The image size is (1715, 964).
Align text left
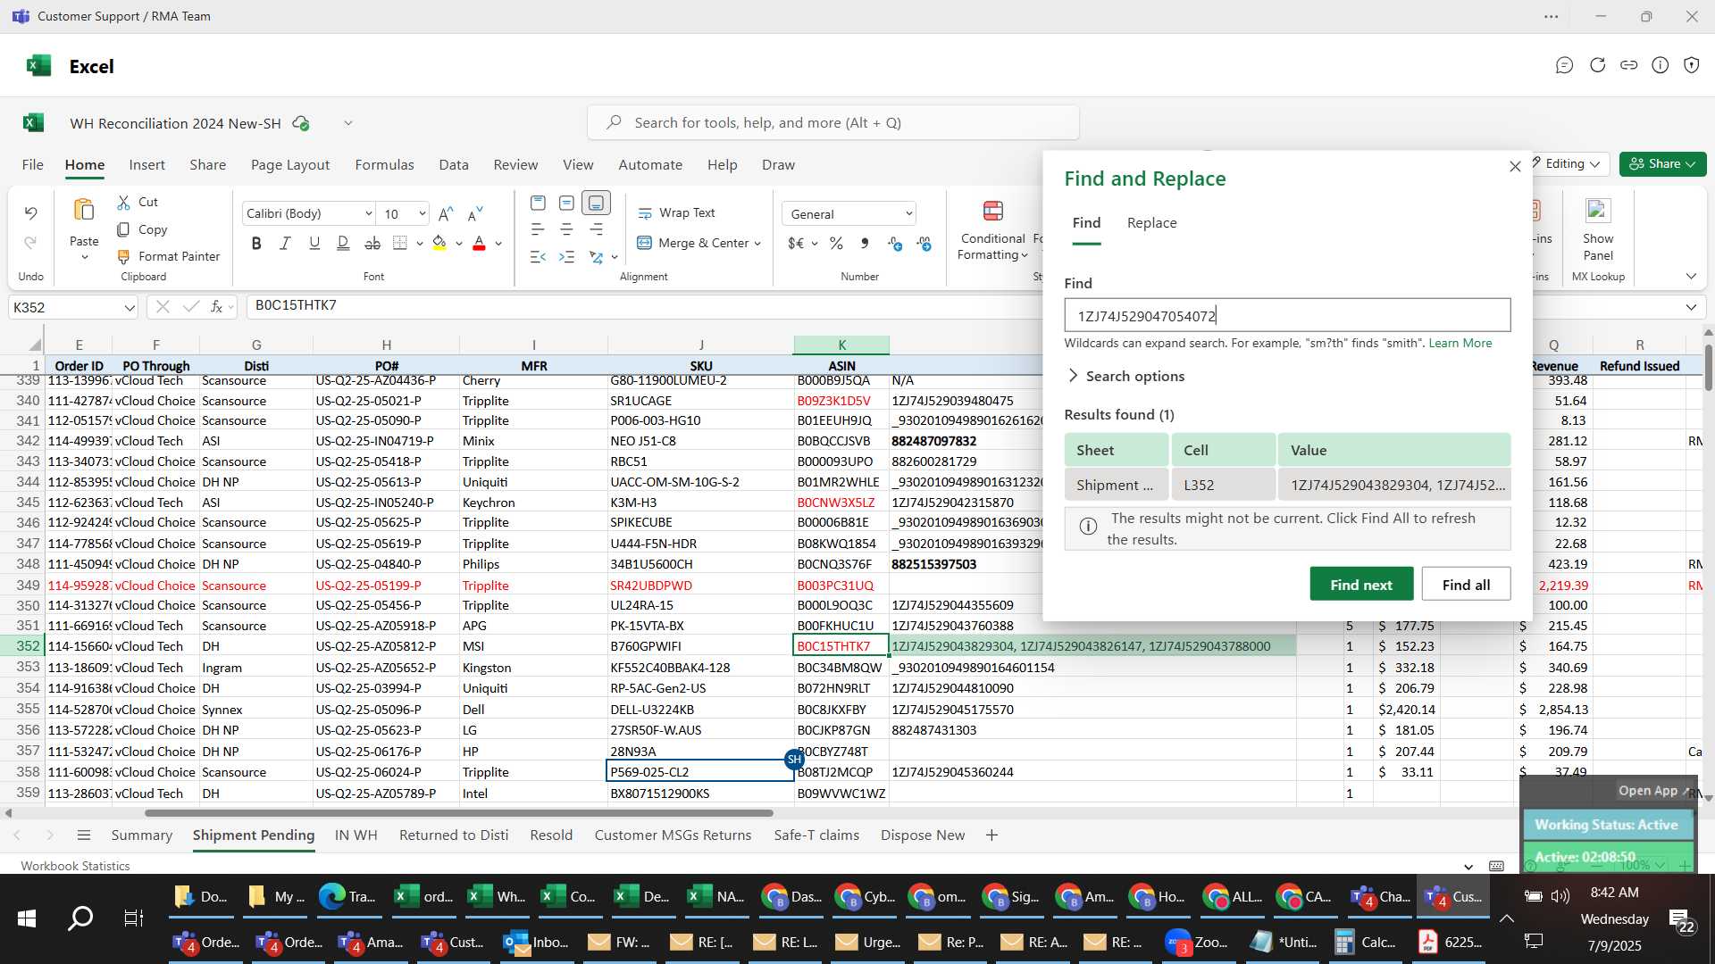click(x=538, y=229)
